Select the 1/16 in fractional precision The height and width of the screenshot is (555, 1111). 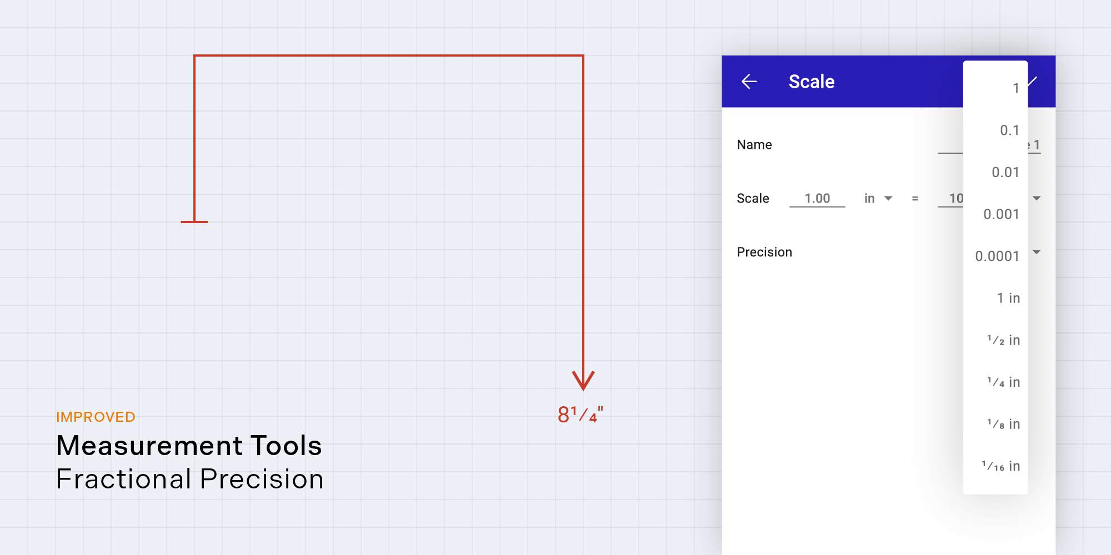tap(995, 467)
